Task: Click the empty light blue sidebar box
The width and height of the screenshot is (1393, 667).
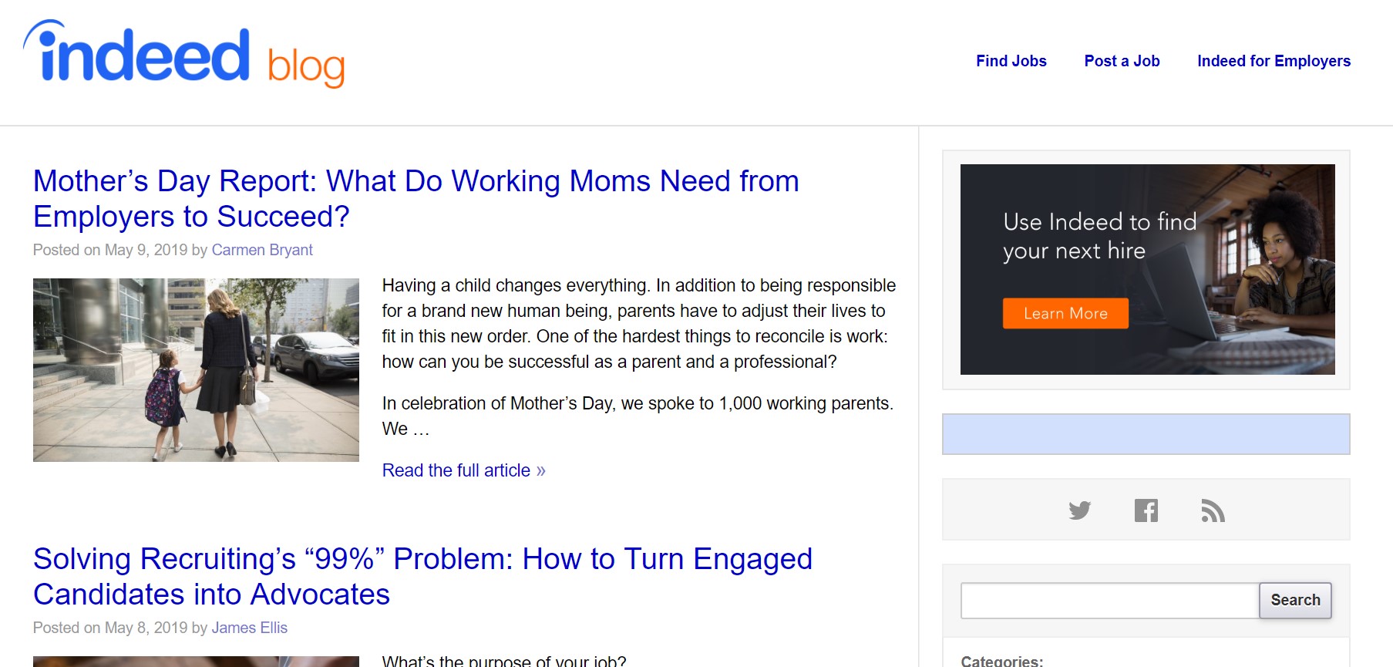Action: tap(1146, 434)
